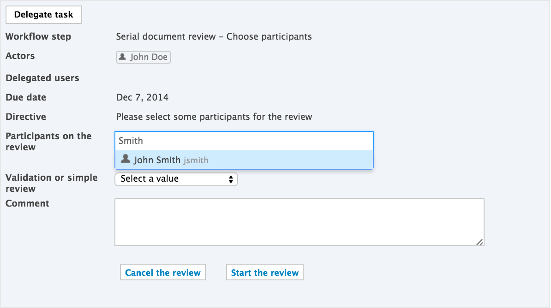Click the resize grip of the Comment box

pos(479,242)
